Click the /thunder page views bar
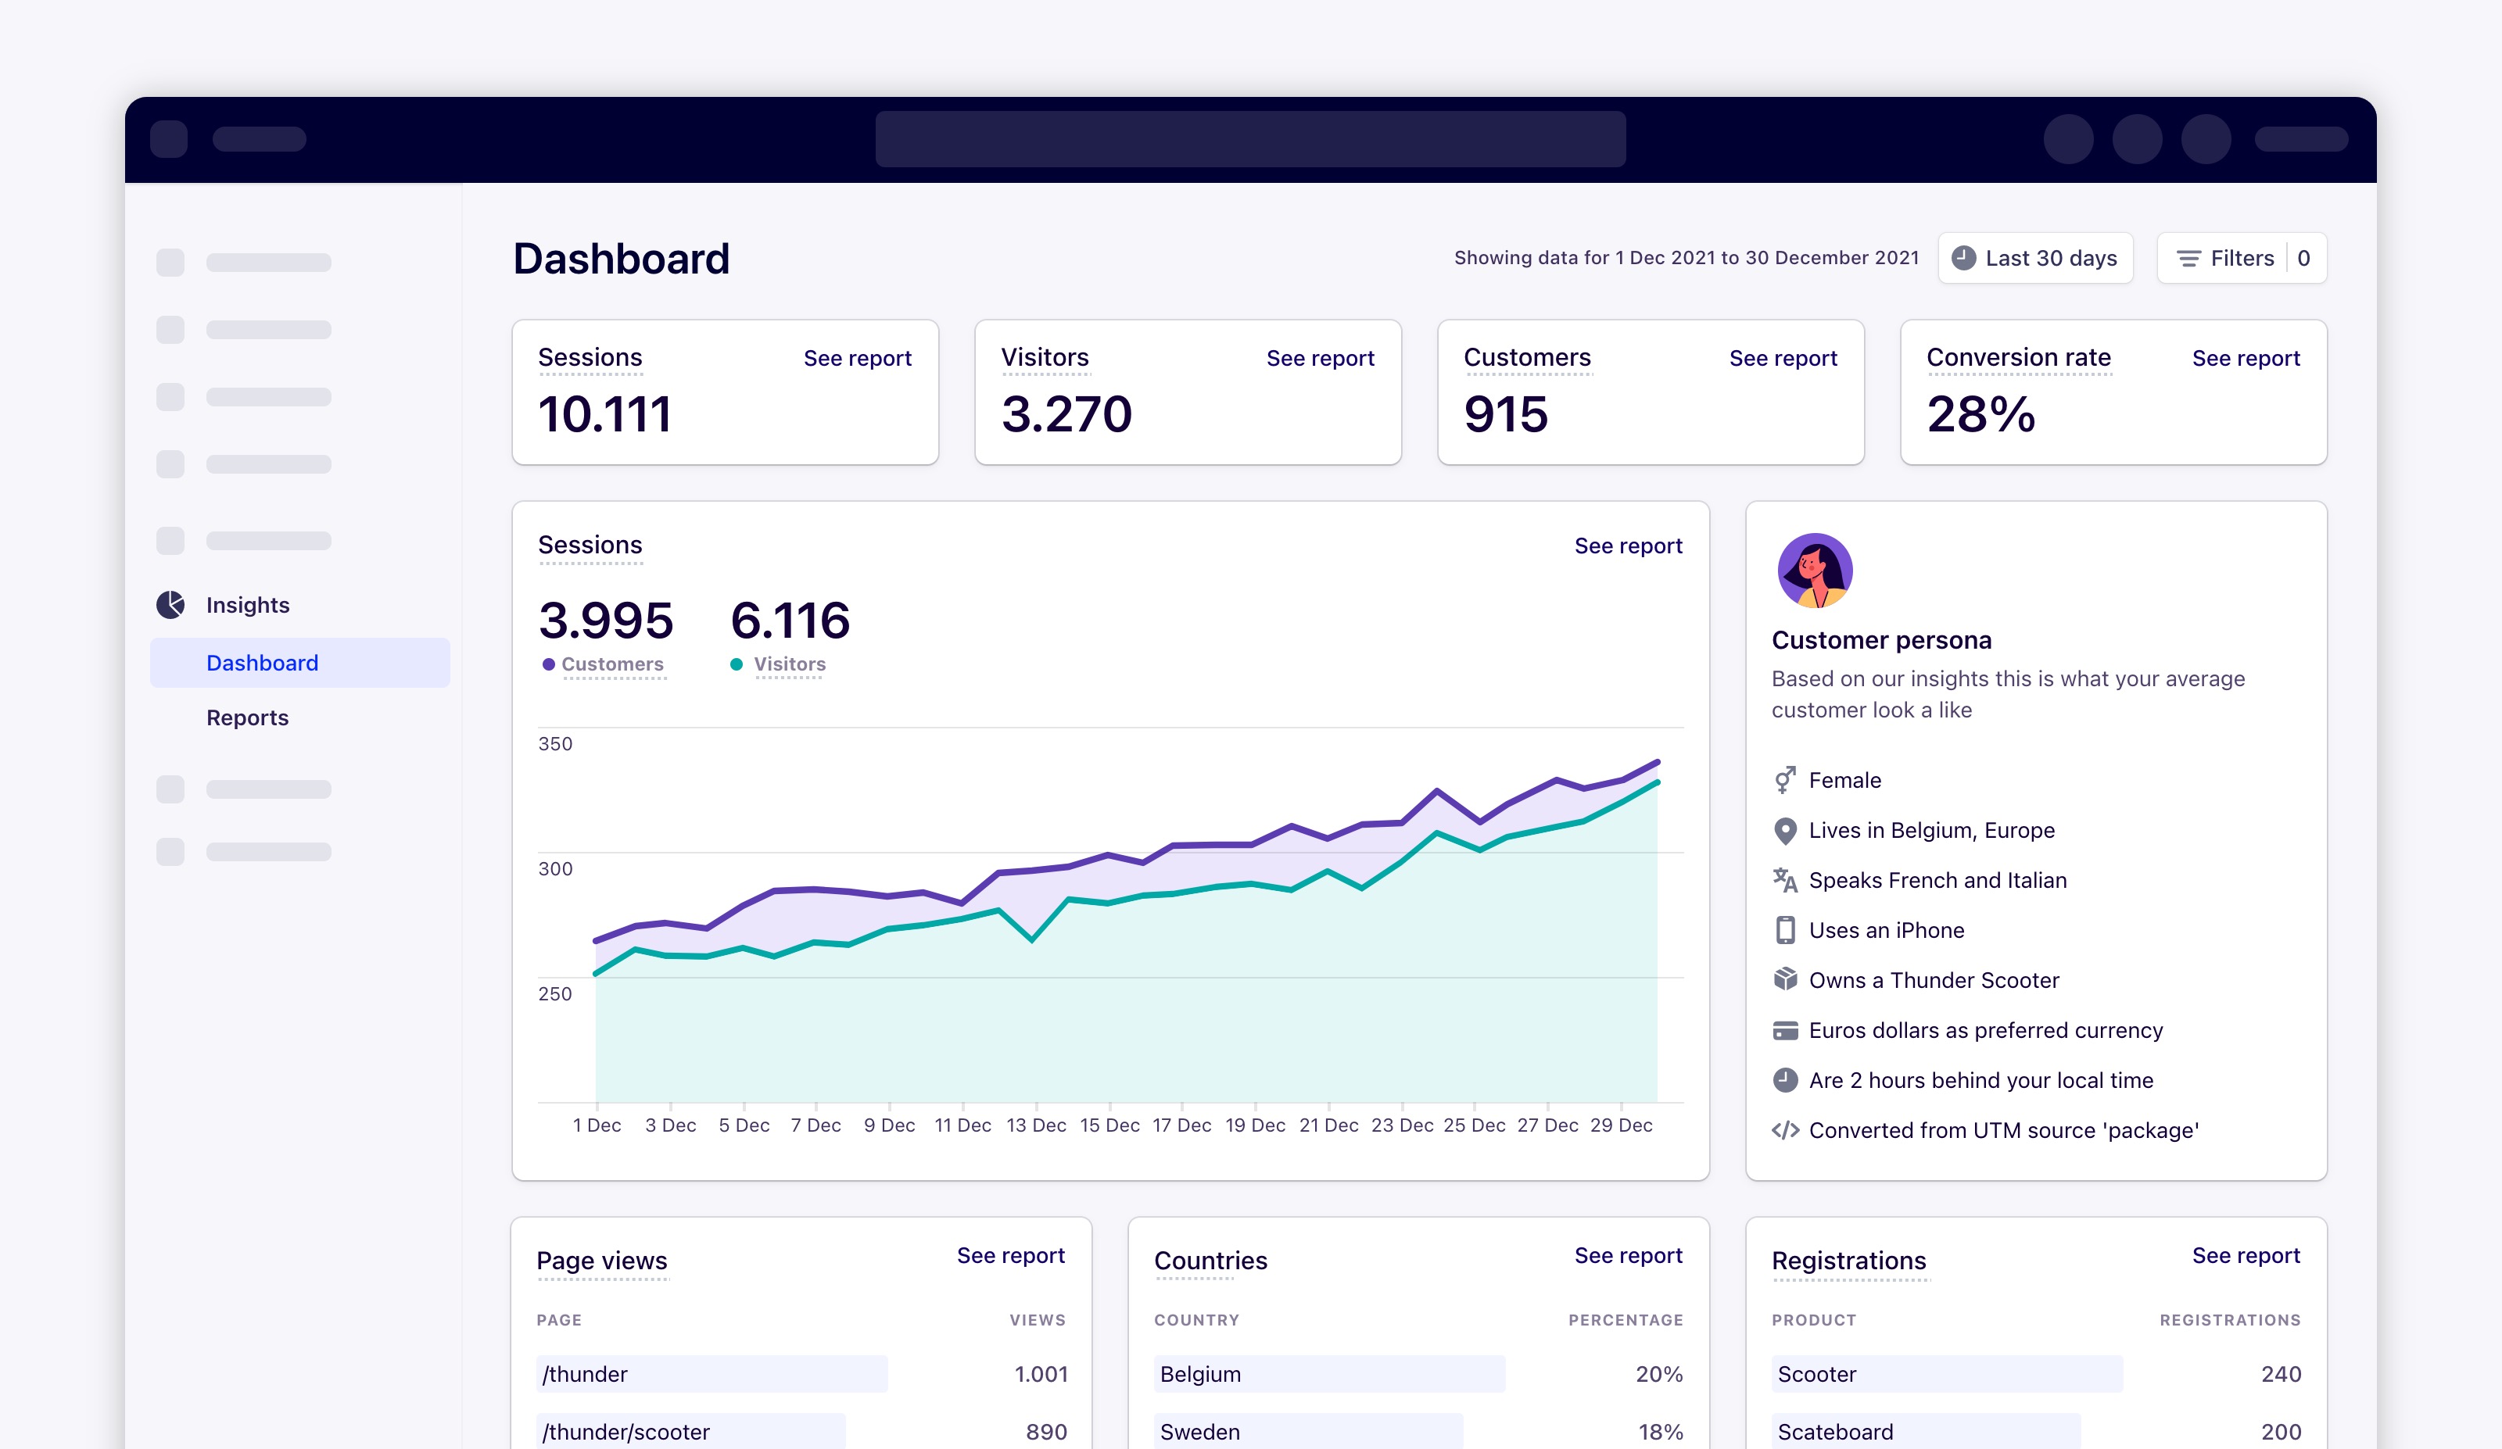 711,1373
